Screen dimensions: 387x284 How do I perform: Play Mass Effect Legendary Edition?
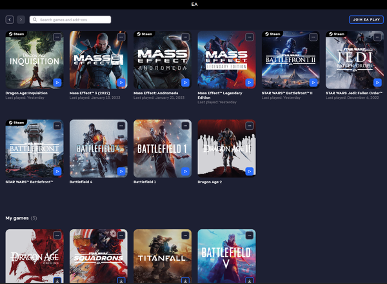tap(249, 83)
